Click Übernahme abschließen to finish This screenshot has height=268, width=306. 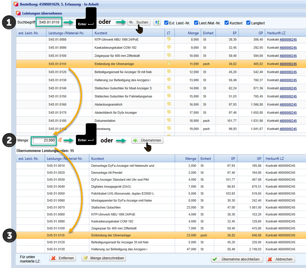tap(237, 259)
